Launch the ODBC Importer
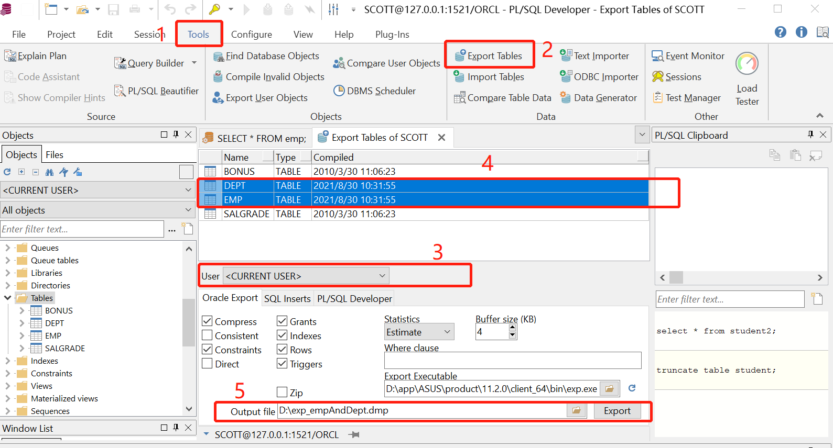The height and width of the screenshot is (448, 833). point(599,77)
